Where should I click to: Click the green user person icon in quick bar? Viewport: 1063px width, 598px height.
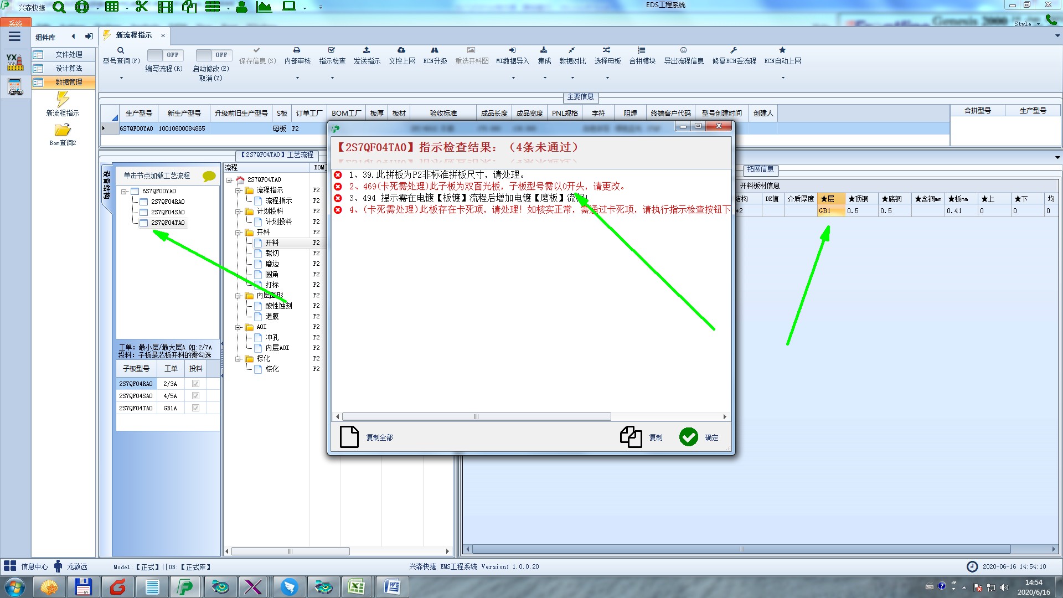[x=241, y=7]
